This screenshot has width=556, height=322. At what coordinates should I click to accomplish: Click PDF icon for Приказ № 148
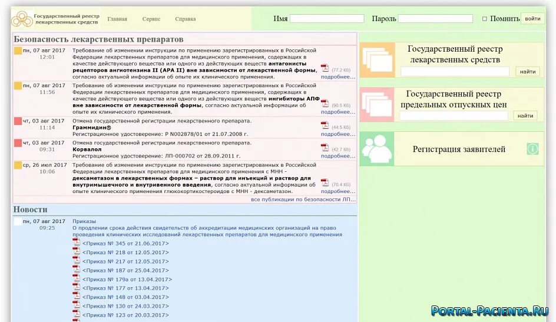[76, 296]
